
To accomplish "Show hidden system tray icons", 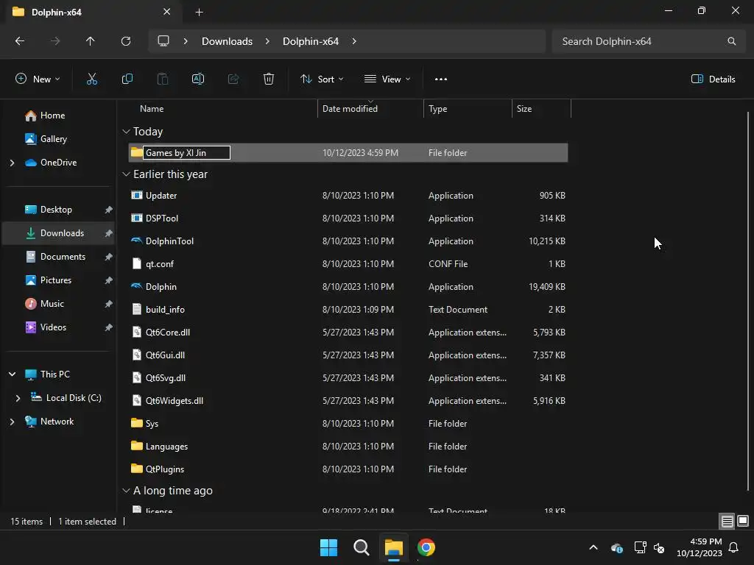I will pos(593,547).
